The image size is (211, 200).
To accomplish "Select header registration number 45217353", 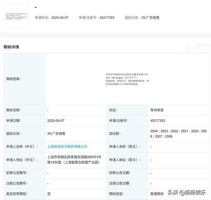I will (107, 18).
